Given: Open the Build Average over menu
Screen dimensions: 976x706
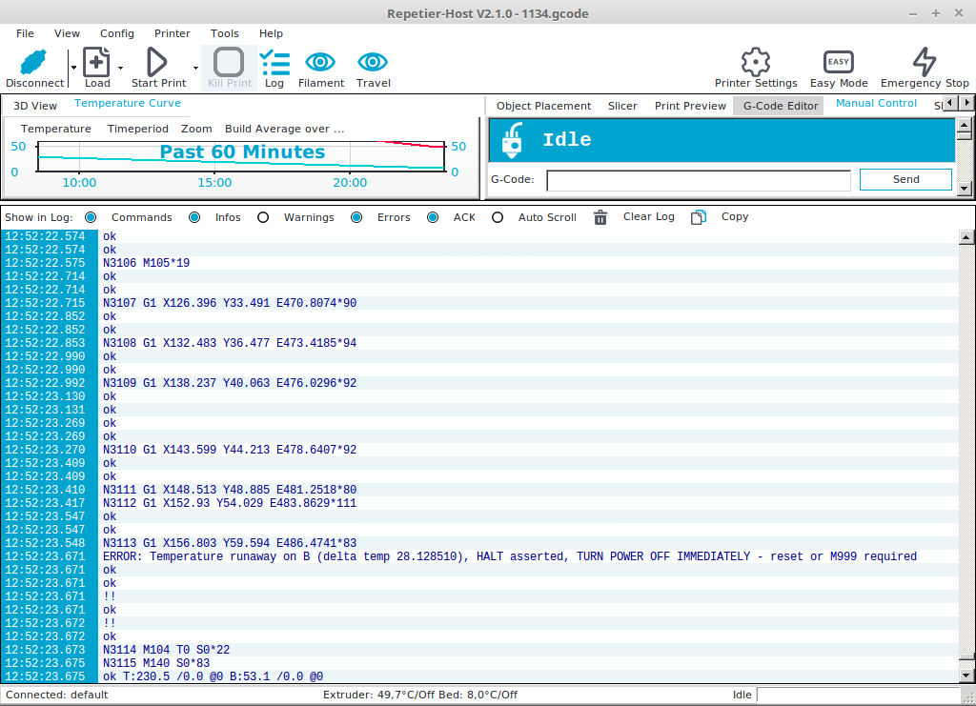Looking at the screenshot, I should 284,129.
